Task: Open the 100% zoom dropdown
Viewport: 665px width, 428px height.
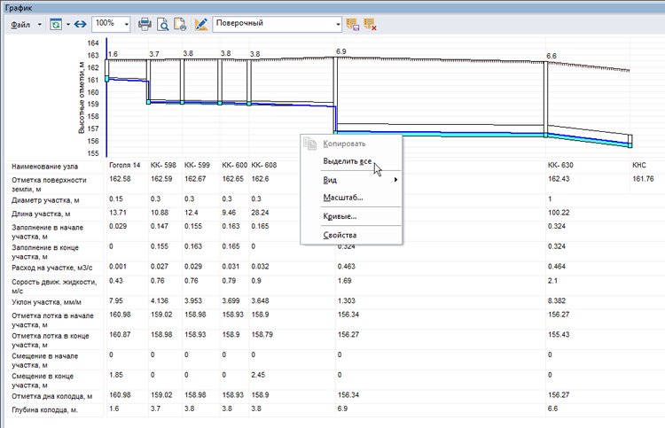Action: pos(126,24)
